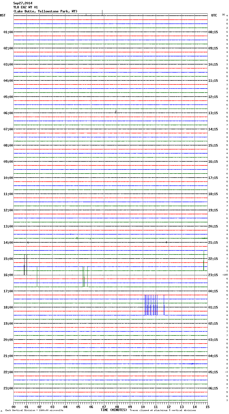Click the 00 minute axis tick label
Image resolution: width=229 pixels, height=414 pixels.
(x=14, y=407)
